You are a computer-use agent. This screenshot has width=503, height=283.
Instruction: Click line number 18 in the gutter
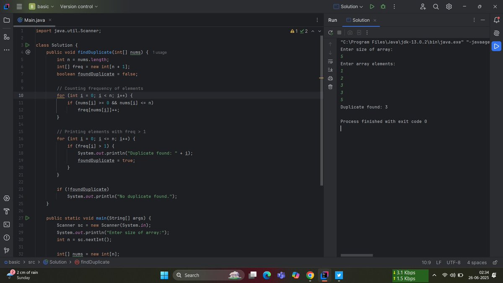[21, 153]
